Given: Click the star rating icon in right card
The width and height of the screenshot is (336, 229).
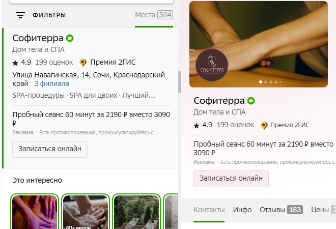Looking at the screenshot, I should point(197,125).
